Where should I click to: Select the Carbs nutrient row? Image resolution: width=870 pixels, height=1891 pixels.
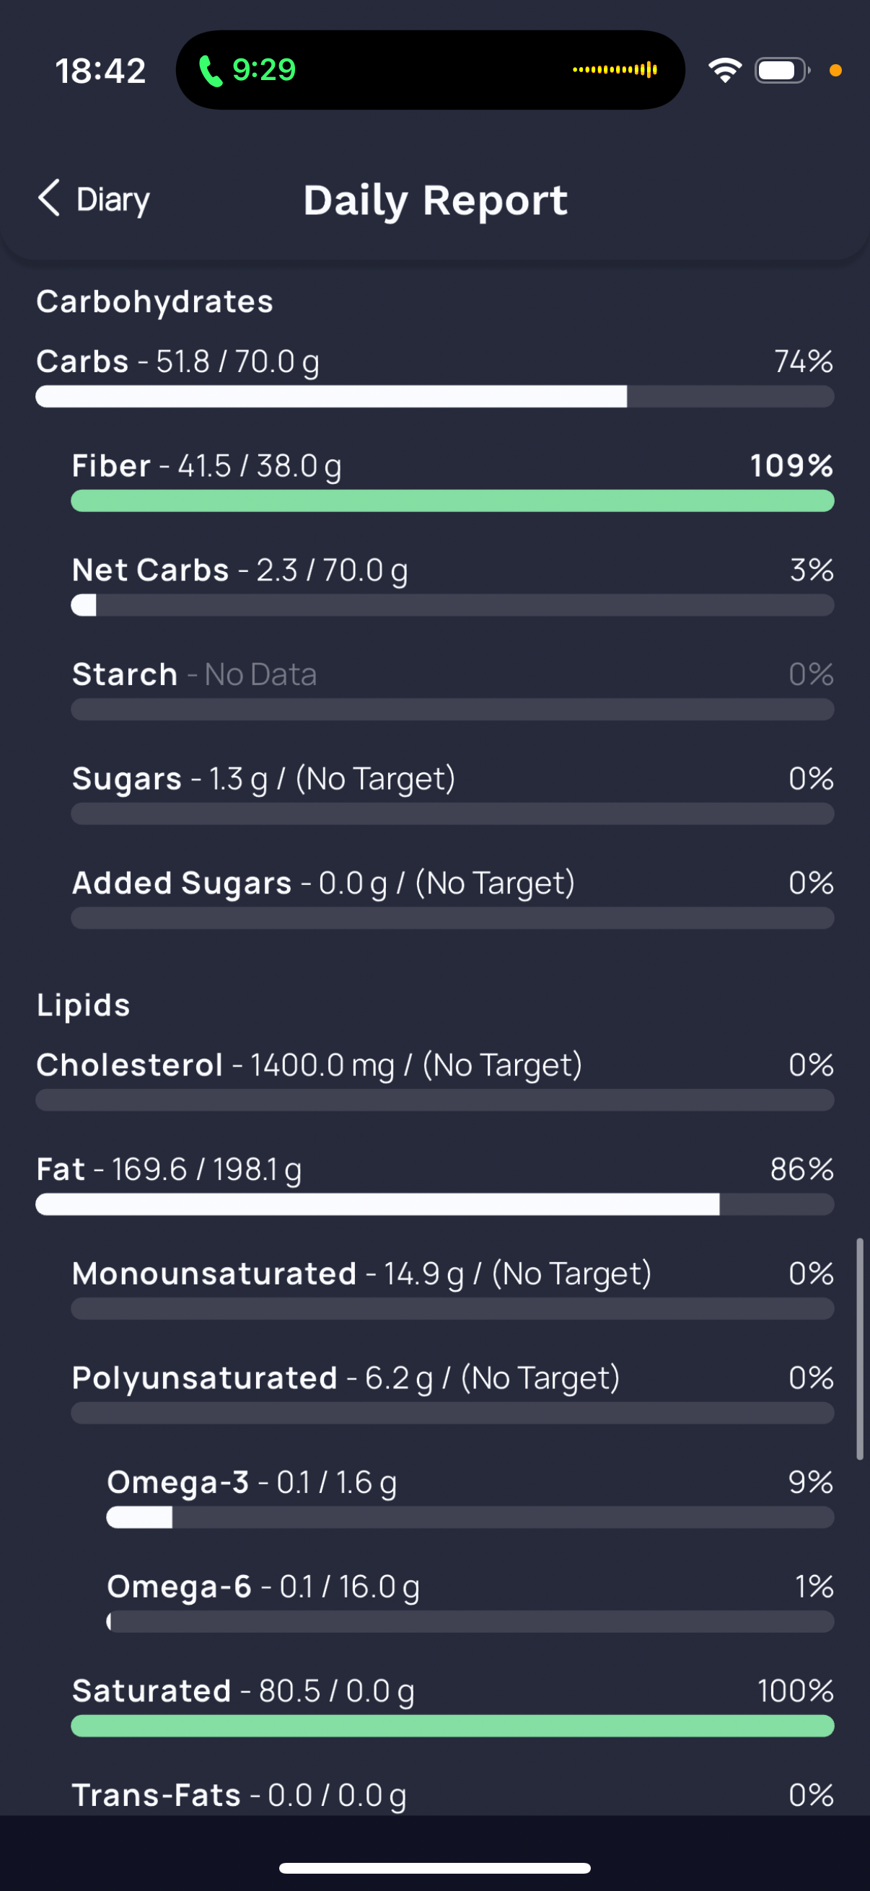click(434, 376)
